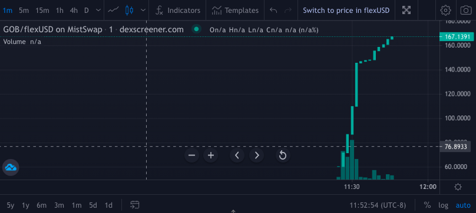Open the chart style dropdown arrow
The width and height of the screenshot is (476, 213).
point(143,11)
